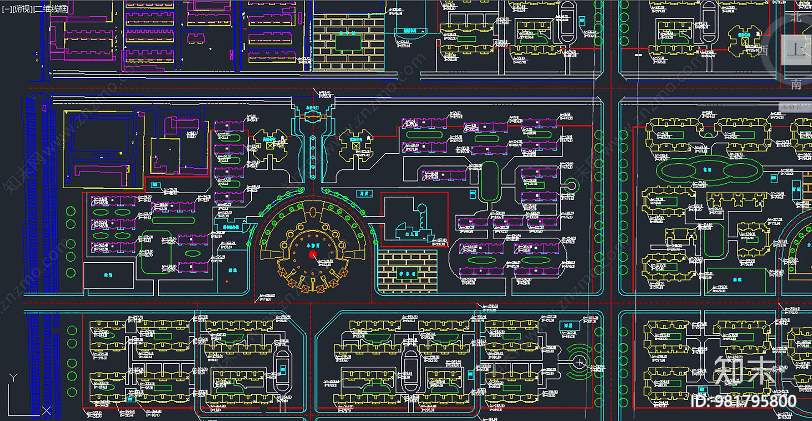
Task: Open the 俯视 view controls menu
Action: pos(22,9)
